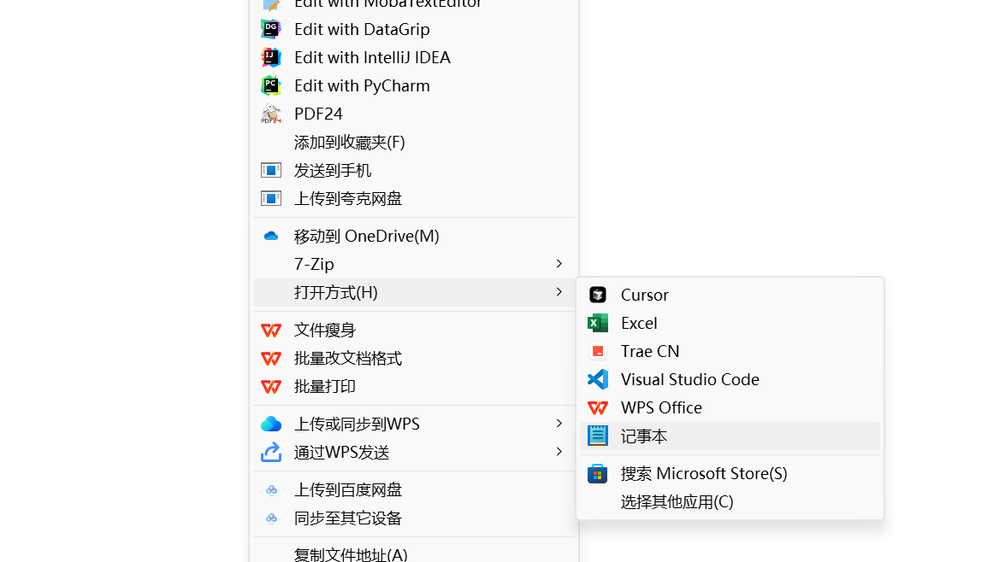Select 批量改文档格式 entry
The height and width of the screenshot is (562, 1005).
pyautogui.click(x=413, y=359)
